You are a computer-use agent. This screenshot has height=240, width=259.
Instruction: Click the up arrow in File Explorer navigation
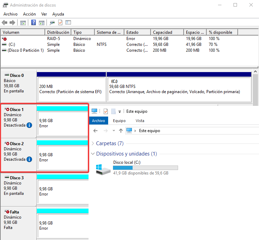121,131
